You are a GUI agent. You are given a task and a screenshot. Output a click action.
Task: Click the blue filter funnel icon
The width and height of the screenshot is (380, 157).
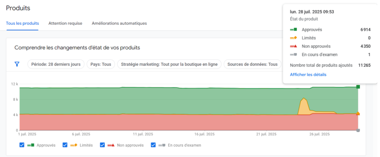[17, 64]
